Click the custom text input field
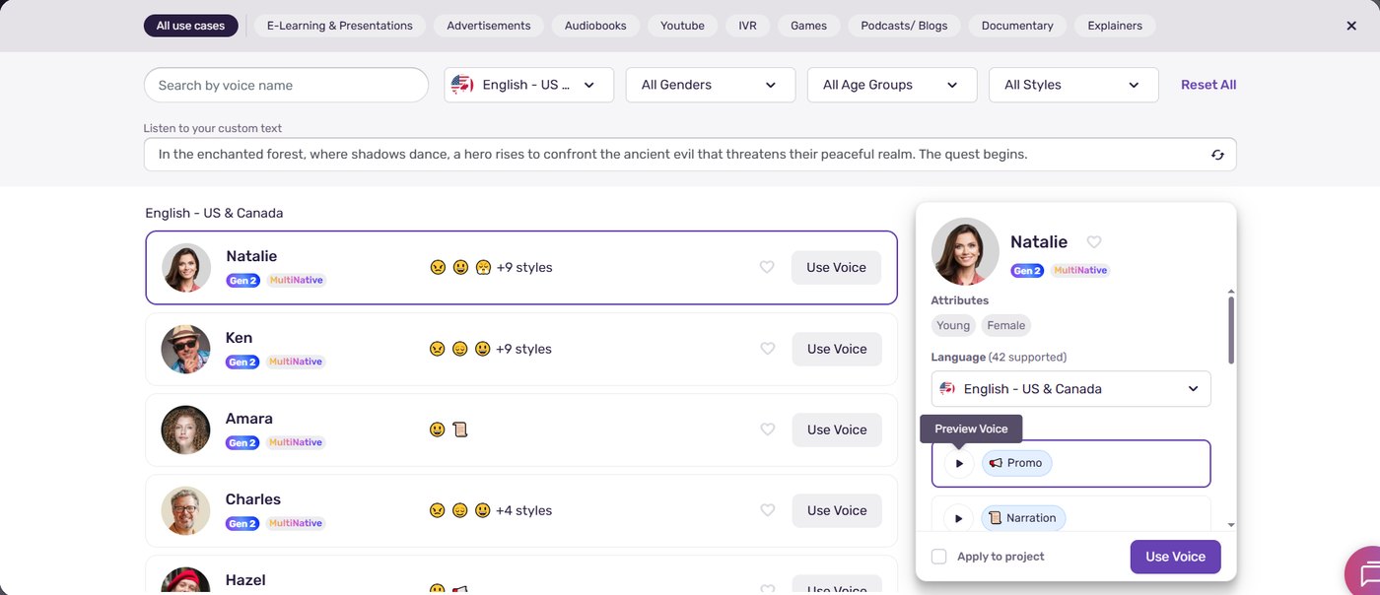 pyautogui.click(x=690, y=155)
